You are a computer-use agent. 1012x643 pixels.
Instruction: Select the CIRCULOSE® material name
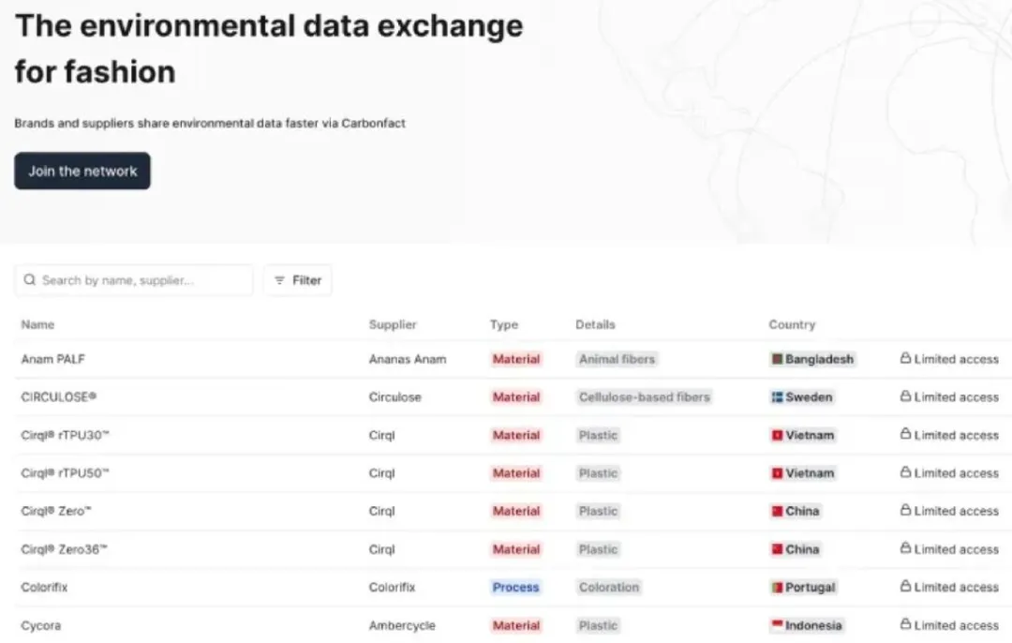click(x=59, y=396)
